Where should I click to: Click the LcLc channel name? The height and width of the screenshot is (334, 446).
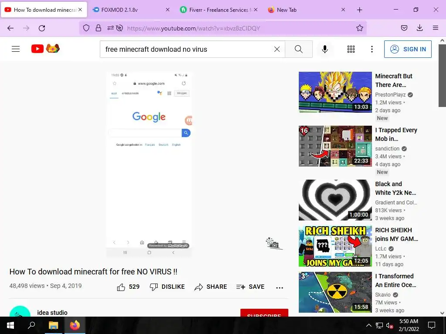click(381, 248)
